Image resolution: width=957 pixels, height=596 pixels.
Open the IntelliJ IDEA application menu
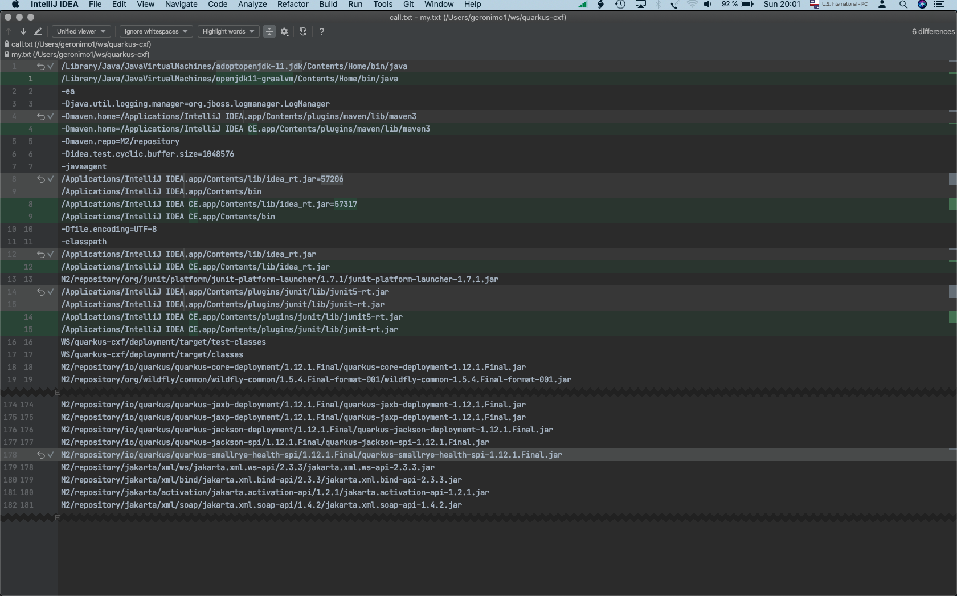click(x=54, y=5)
